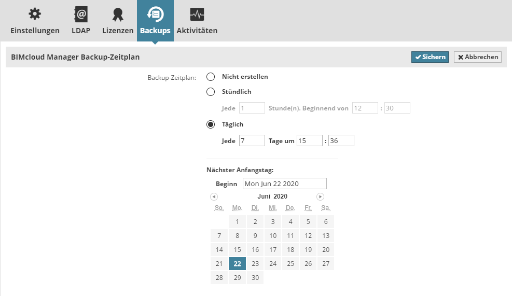Viewport: 512px width, 296px height.
Task: Select June 15 in the calendar
Action: pos(237,249)
